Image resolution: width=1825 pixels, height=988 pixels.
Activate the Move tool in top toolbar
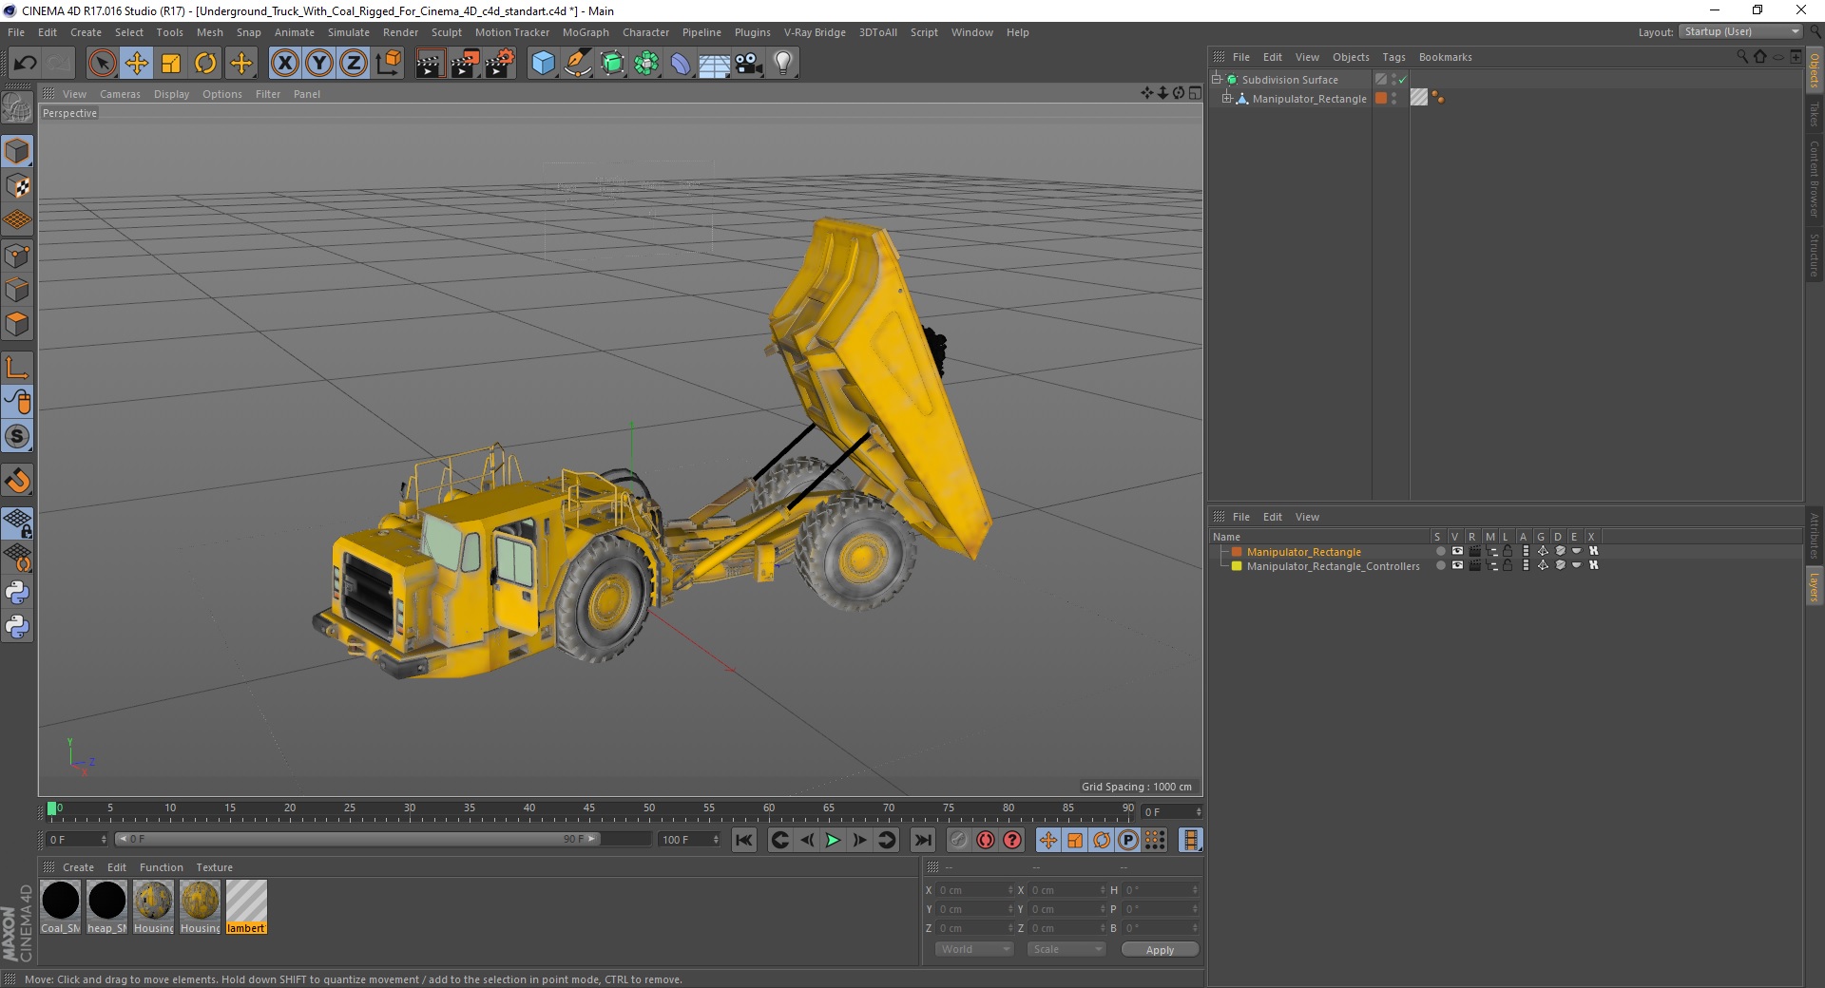137,64
